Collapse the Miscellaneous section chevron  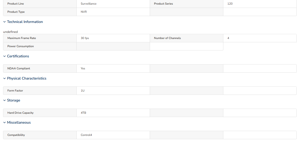[4, 123]
